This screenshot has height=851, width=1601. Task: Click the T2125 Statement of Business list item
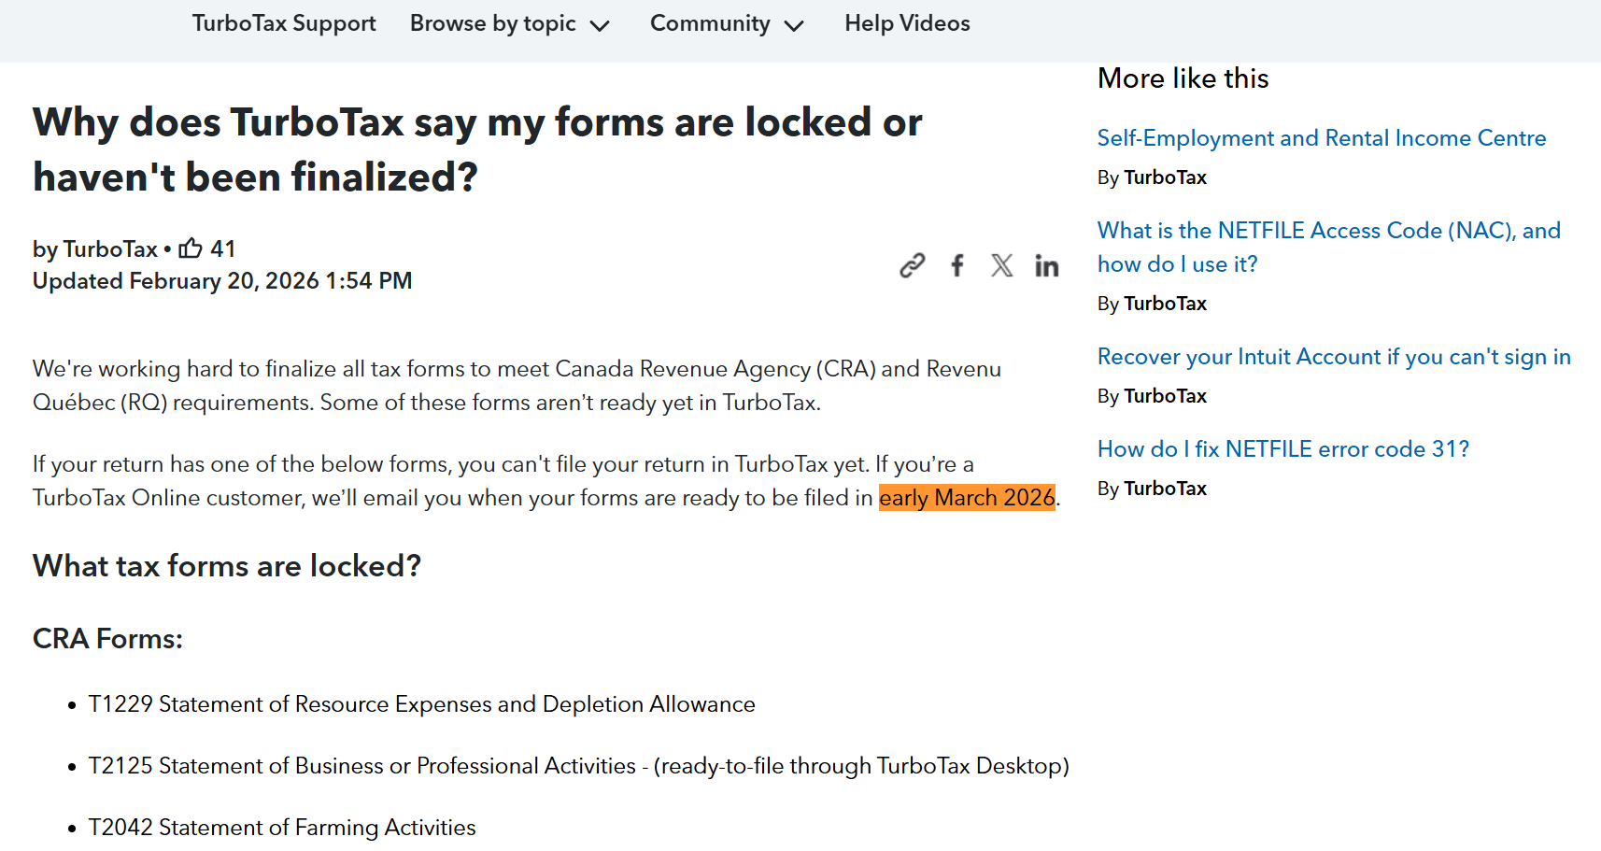[x=578, y=766]
